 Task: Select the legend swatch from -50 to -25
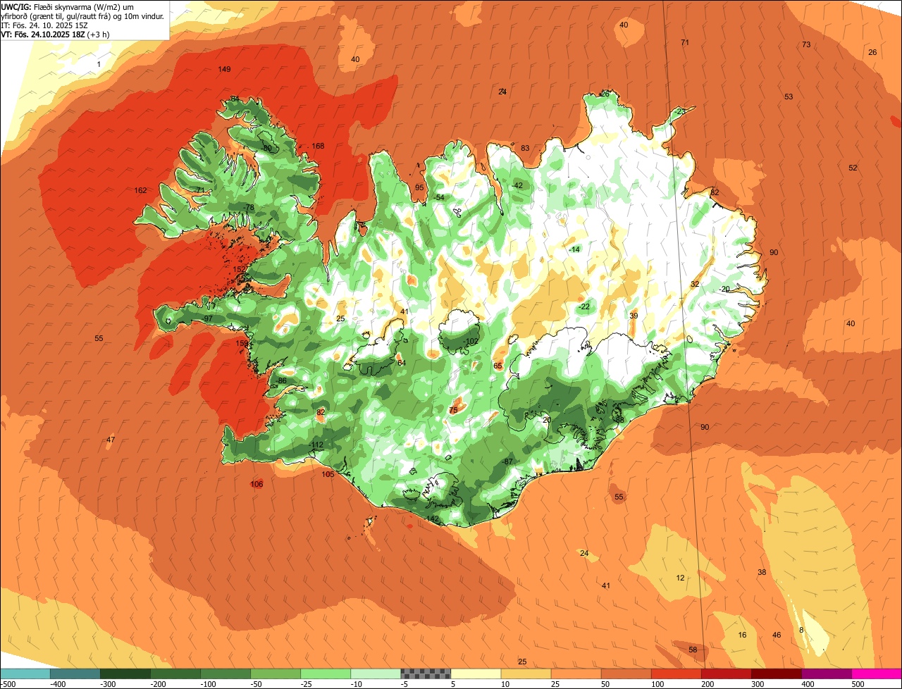[276, 674]
